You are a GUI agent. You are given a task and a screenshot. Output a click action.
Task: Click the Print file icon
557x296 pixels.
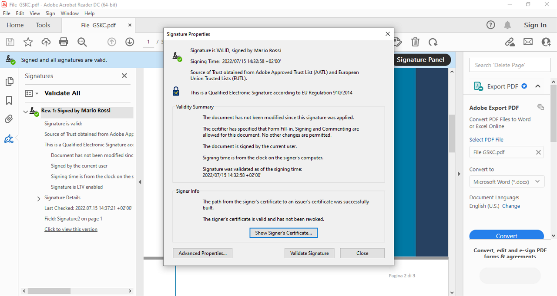coord(64,42)
